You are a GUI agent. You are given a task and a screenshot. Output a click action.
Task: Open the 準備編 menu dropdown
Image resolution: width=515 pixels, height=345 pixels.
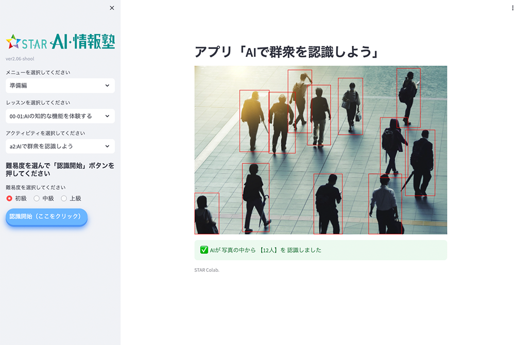click(x=60, y=86)
